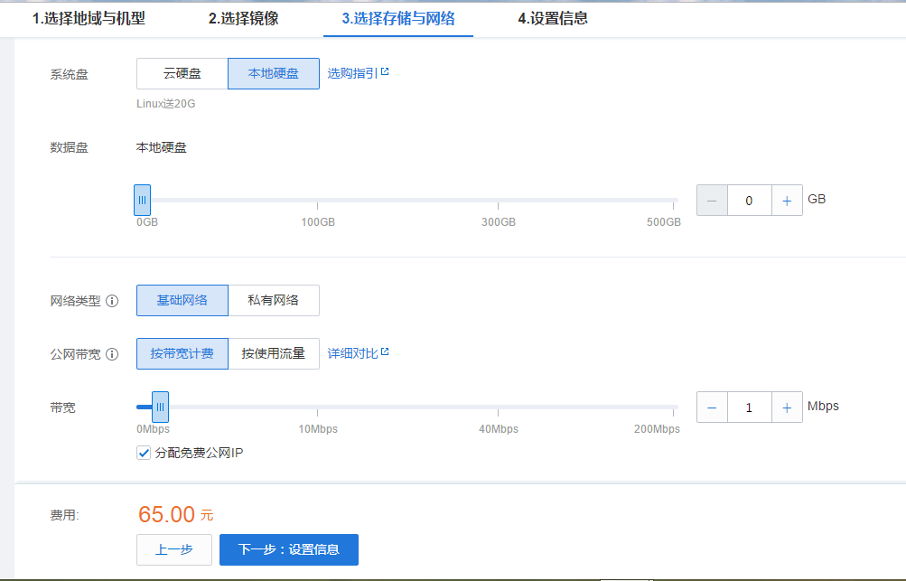Select 按使用流量 billing option

coord(274,354)
